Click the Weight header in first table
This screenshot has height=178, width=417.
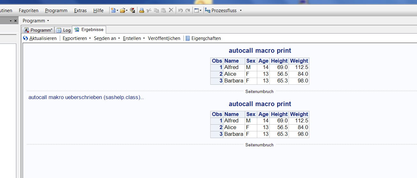pyautogui.click(x=299, y=61)
